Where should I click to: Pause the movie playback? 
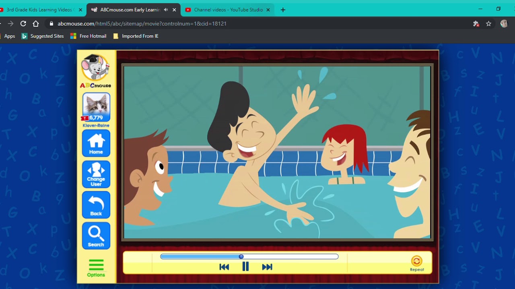click(245, 267)
